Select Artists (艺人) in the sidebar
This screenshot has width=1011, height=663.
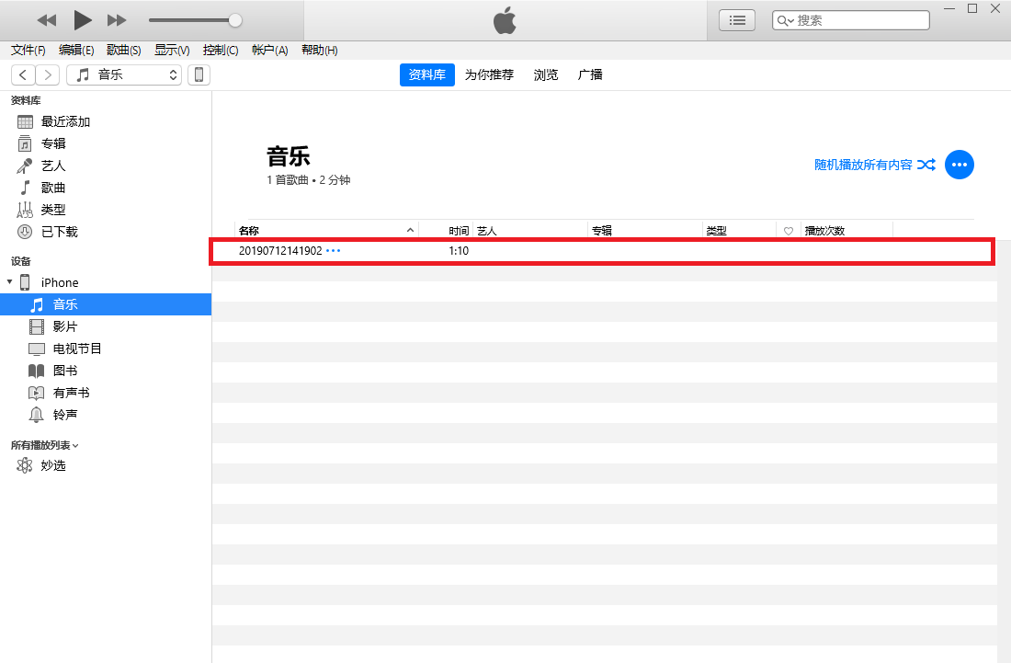click(53, 166)
